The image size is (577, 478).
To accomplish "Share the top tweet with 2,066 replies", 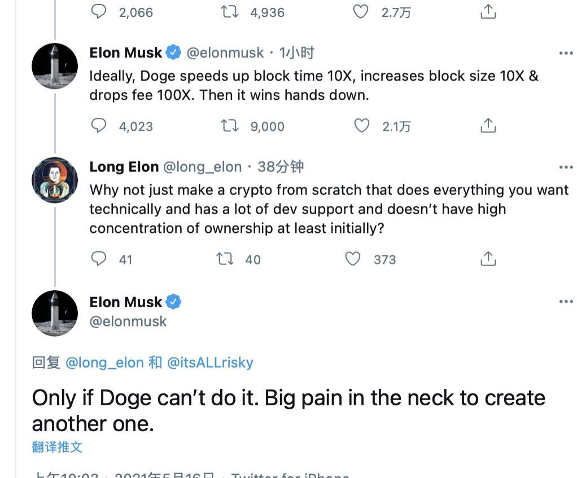I will [488, 12].
